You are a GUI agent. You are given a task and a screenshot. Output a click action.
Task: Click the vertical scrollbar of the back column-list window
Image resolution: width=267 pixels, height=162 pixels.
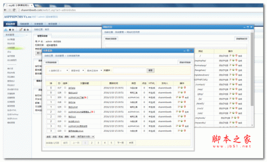pyautogui.click(x=252, y=69)
